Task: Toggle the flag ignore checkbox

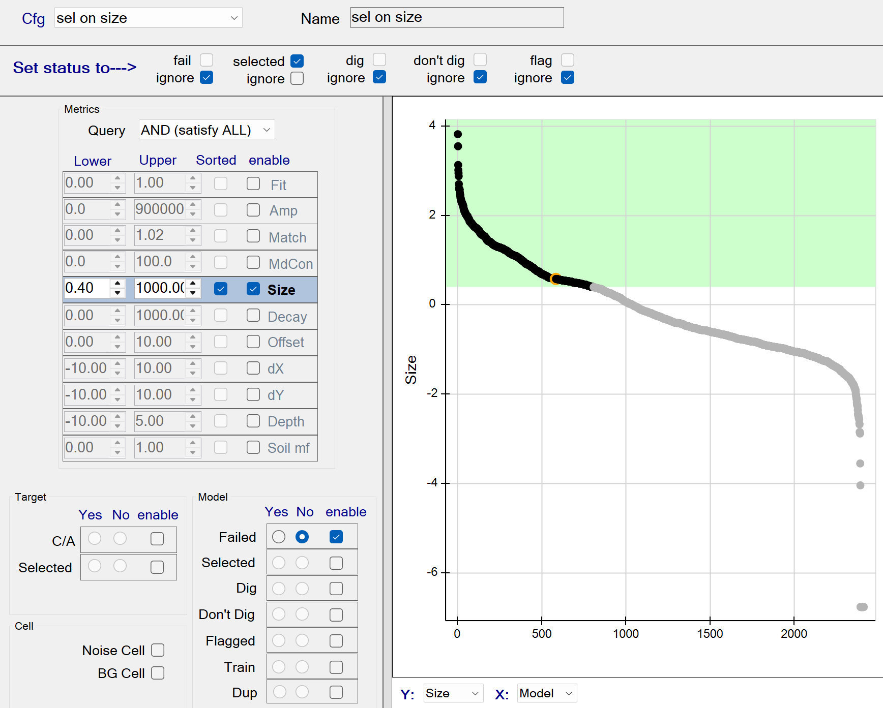Action: click(x=568, y=78)
